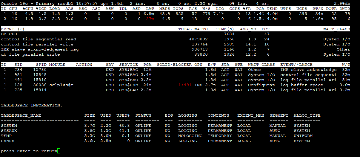Click the 60.8 used percent value

click(124, 126)
